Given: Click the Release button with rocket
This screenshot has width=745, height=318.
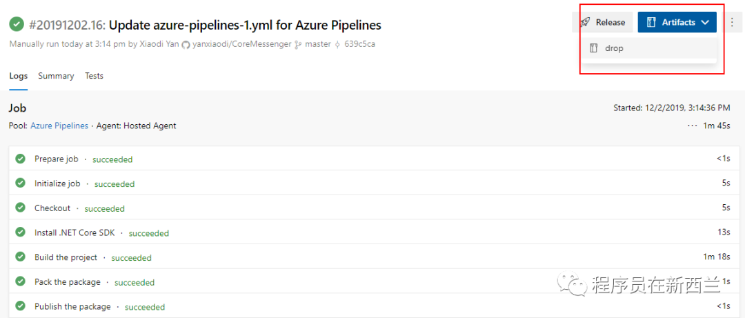Looking at the screenshot, I should pyautogui.click(x=602, y=22).
